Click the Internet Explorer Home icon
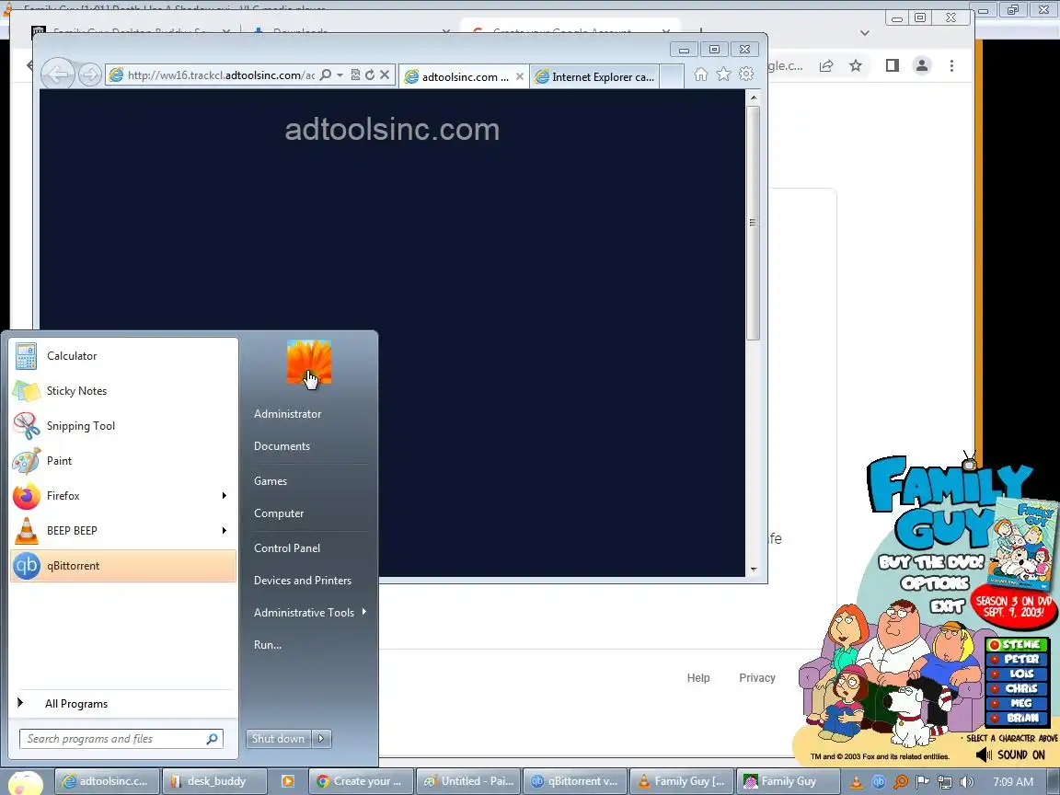 coord(701,75)
